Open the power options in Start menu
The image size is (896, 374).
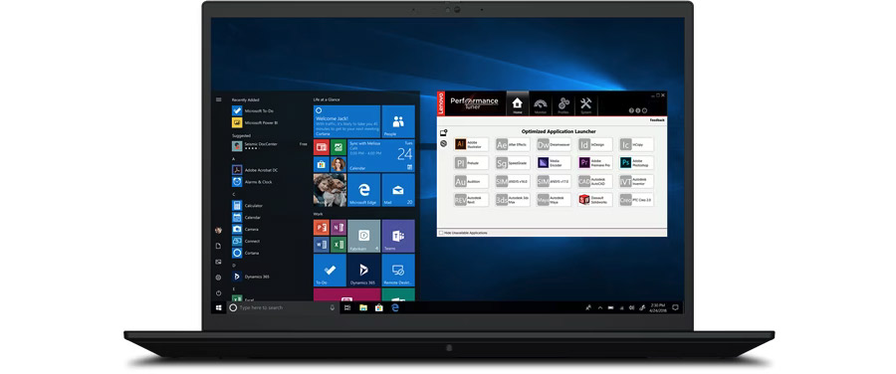click(218, 292)
